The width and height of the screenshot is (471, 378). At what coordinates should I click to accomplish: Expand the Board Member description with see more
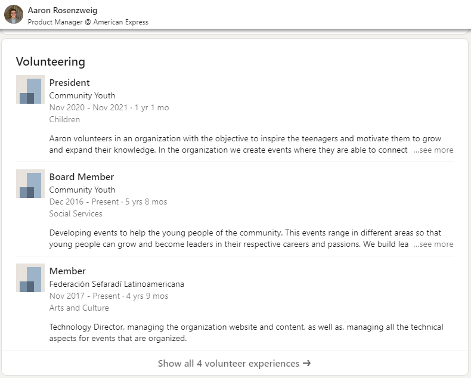click(433, 244)
